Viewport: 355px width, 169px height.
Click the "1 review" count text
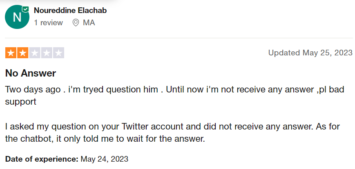(x=48, y=23)
